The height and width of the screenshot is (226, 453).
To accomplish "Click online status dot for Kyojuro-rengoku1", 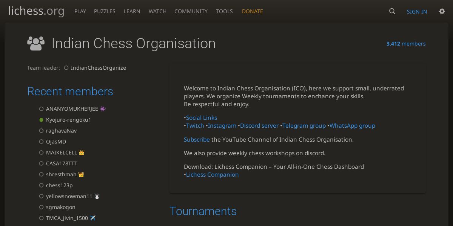I will (x=42, y=120).
